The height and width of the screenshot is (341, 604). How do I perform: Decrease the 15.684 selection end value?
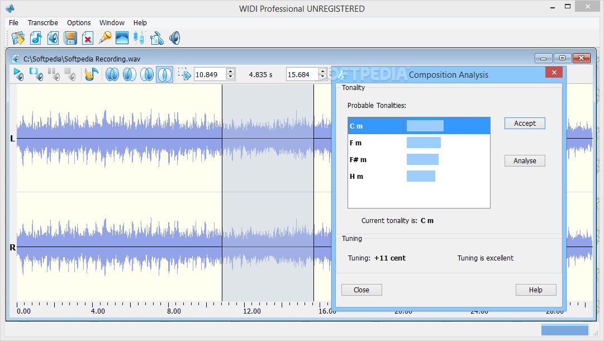[x=322, y=77]
